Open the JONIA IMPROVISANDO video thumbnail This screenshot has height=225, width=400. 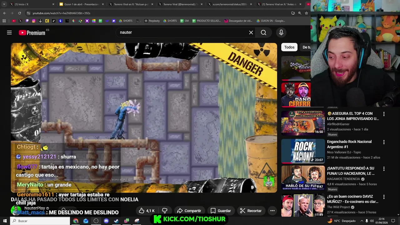(303, 123)
